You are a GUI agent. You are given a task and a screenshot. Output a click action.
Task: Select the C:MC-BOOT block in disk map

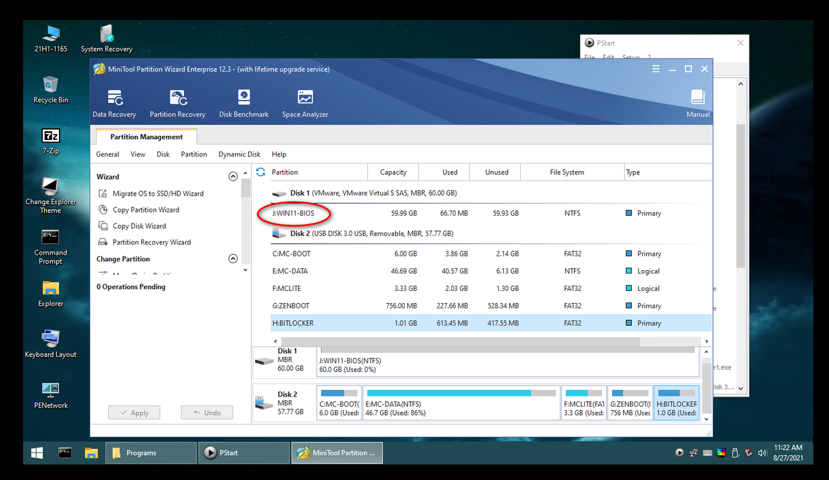coord(339,403)
